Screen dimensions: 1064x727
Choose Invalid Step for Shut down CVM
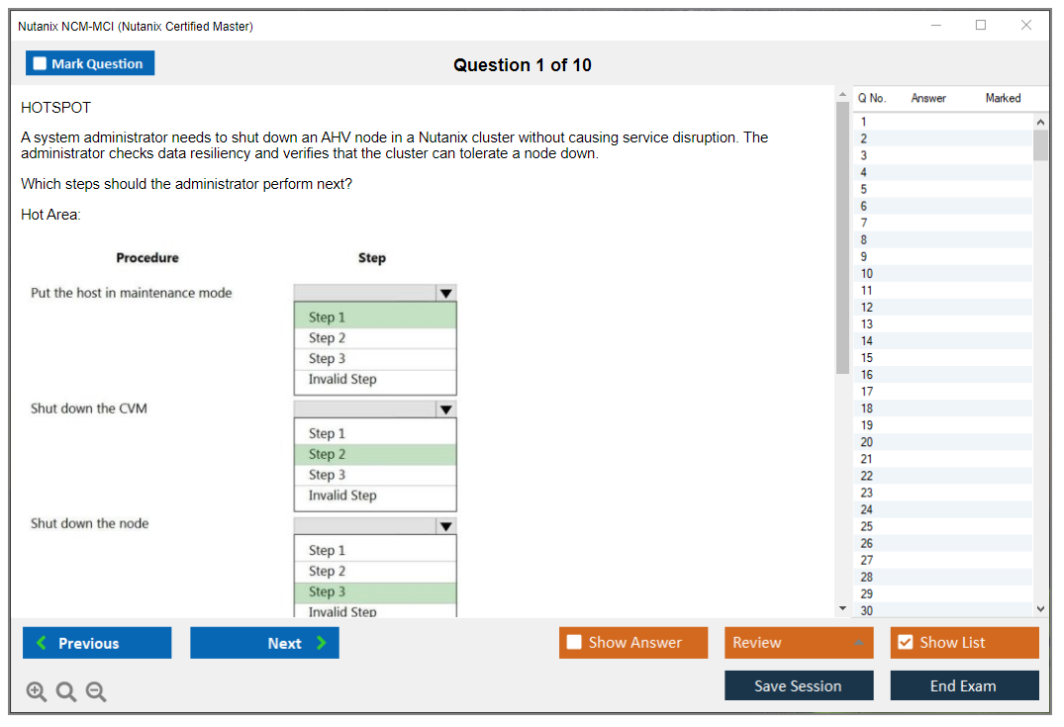click(375, 496)
